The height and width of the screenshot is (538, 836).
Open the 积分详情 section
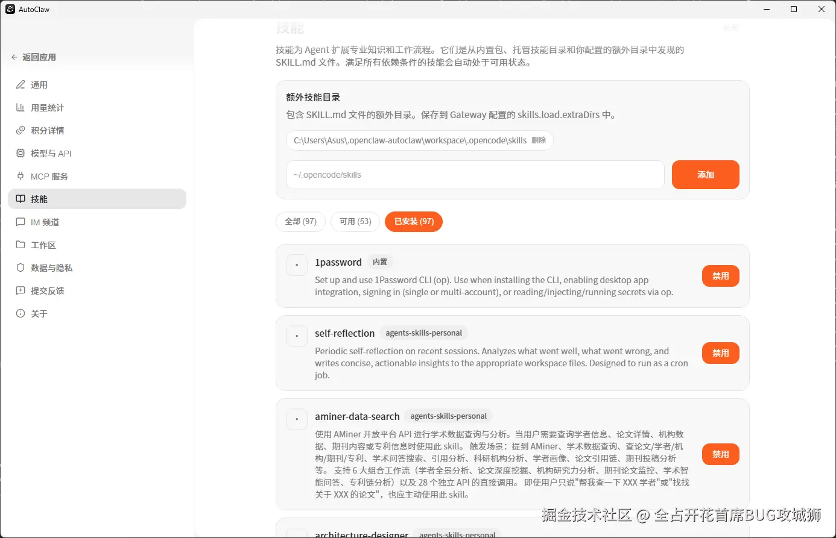click(x=97, y=131)
